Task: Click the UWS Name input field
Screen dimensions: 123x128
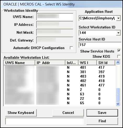Action: pyautogui.click(x=55, y=17)
